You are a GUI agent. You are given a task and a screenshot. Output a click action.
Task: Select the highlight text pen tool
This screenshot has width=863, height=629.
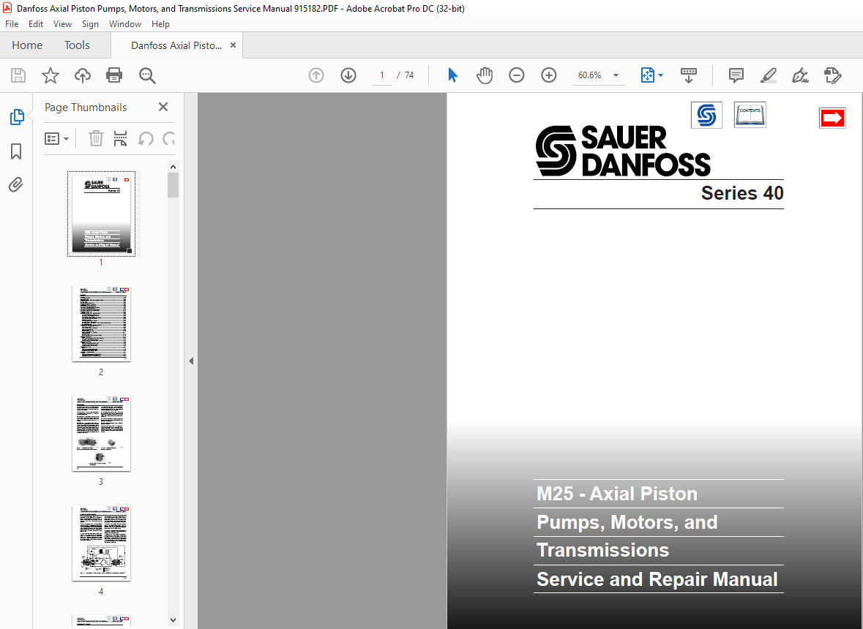point(768,75)
